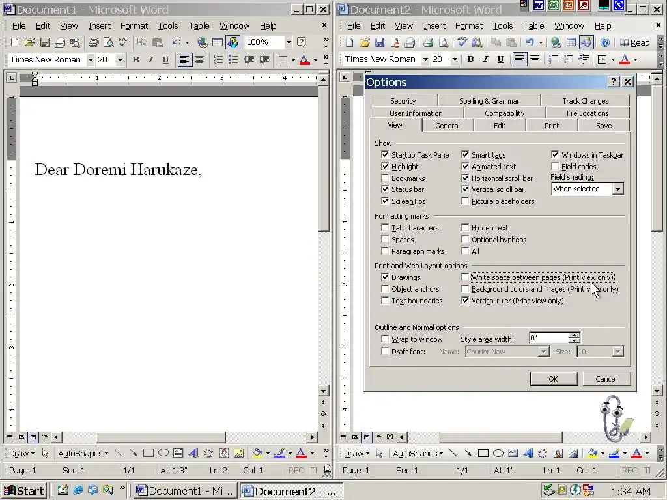
Task: Open Zoom 100% dropdown in Document1
Action: click(289, 42)
